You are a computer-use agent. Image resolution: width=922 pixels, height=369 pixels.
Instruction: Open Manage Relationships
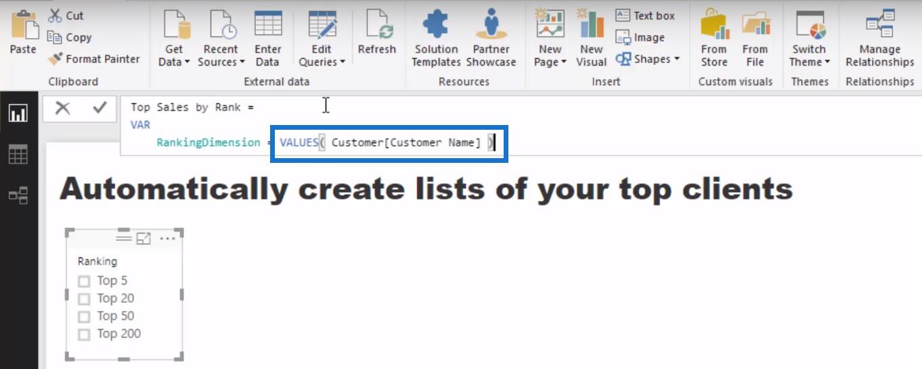(880, 38)
